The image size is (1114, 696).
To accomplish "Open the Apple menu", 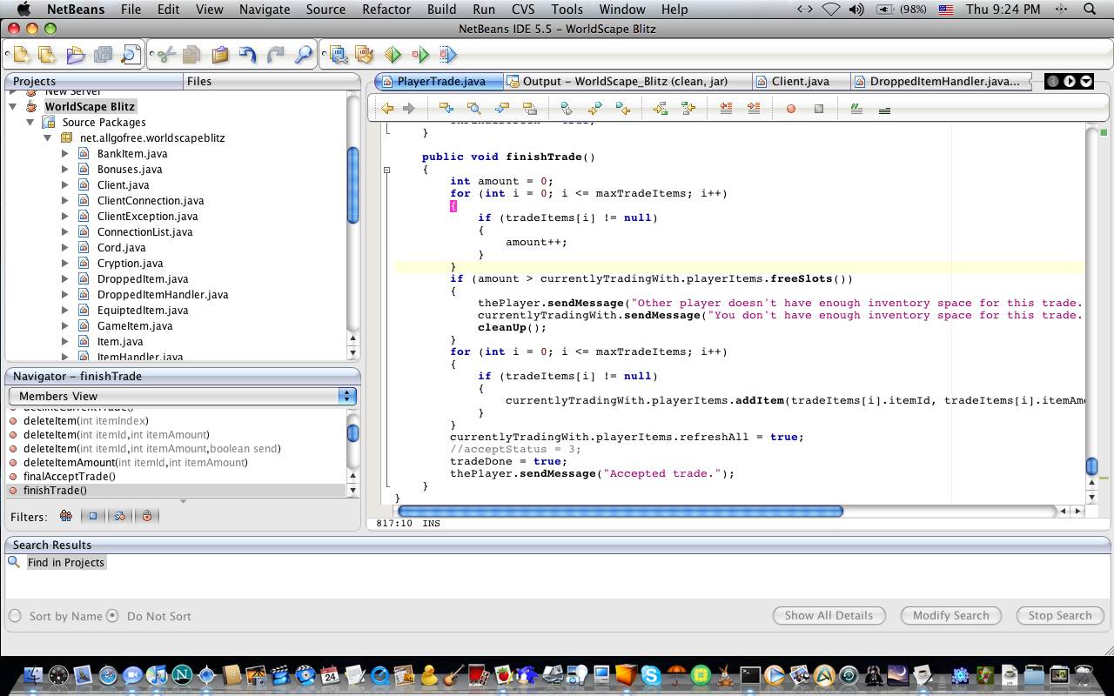I will (23, 10).
